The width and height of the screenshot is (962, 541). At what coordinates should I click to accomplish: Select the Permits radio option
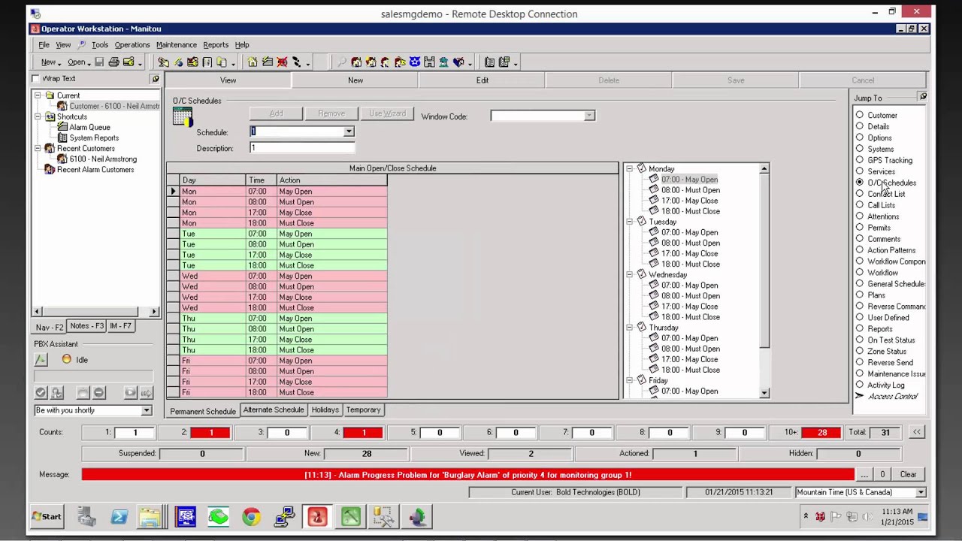[x=860, y=228]
